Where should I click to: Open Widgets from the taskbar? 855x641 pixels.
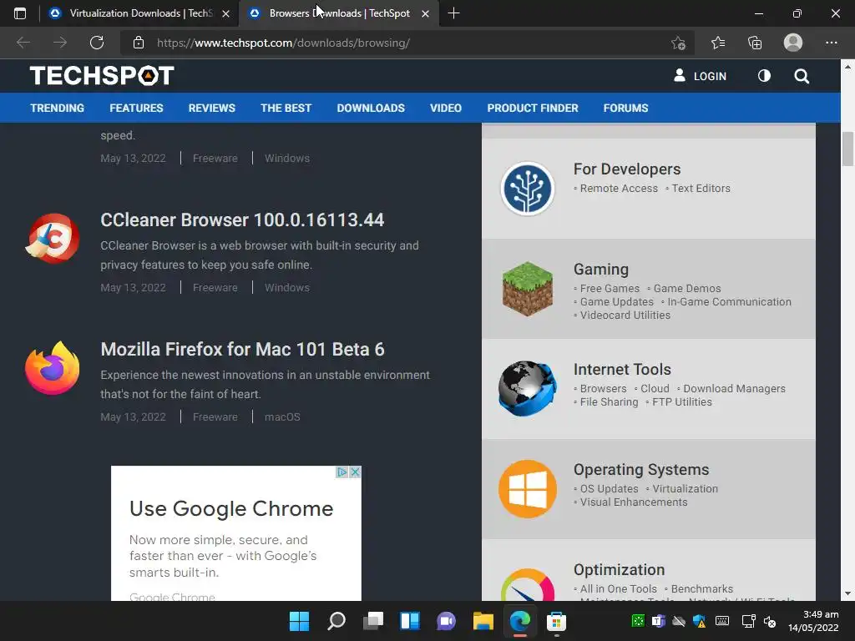pyautogui.click(x=409, y=621)
